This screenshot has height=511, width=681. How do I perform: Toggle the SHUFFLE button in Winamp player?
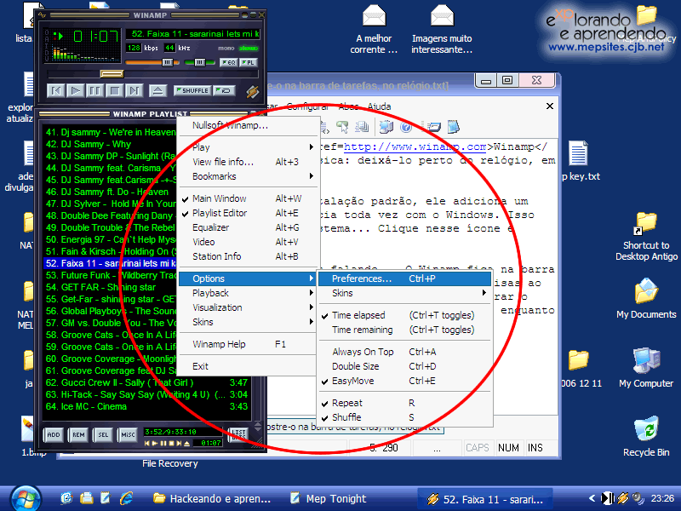click(x=192, y=90)
